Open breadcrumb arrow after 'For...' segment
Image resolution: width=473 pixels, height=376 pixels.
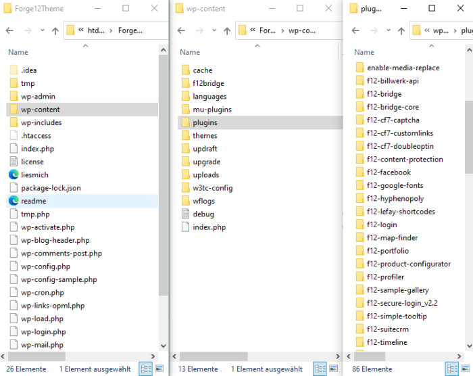point(282,30)
